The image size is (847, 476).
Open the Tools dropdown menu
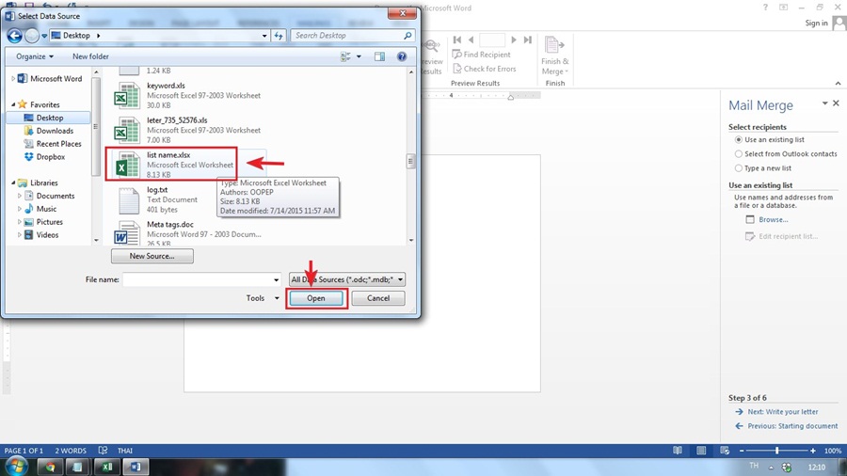point(263,298)
